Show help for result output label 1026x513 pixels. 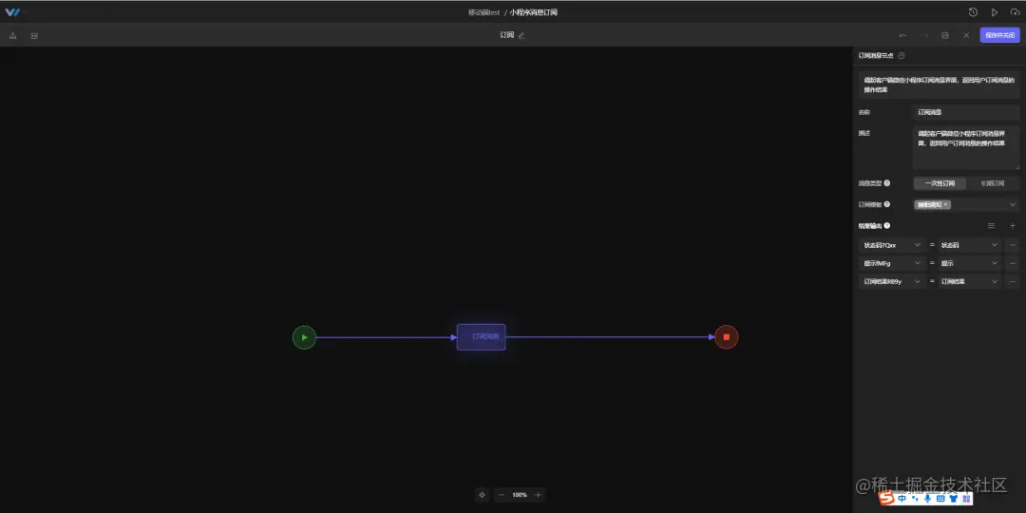click(886, 226)
